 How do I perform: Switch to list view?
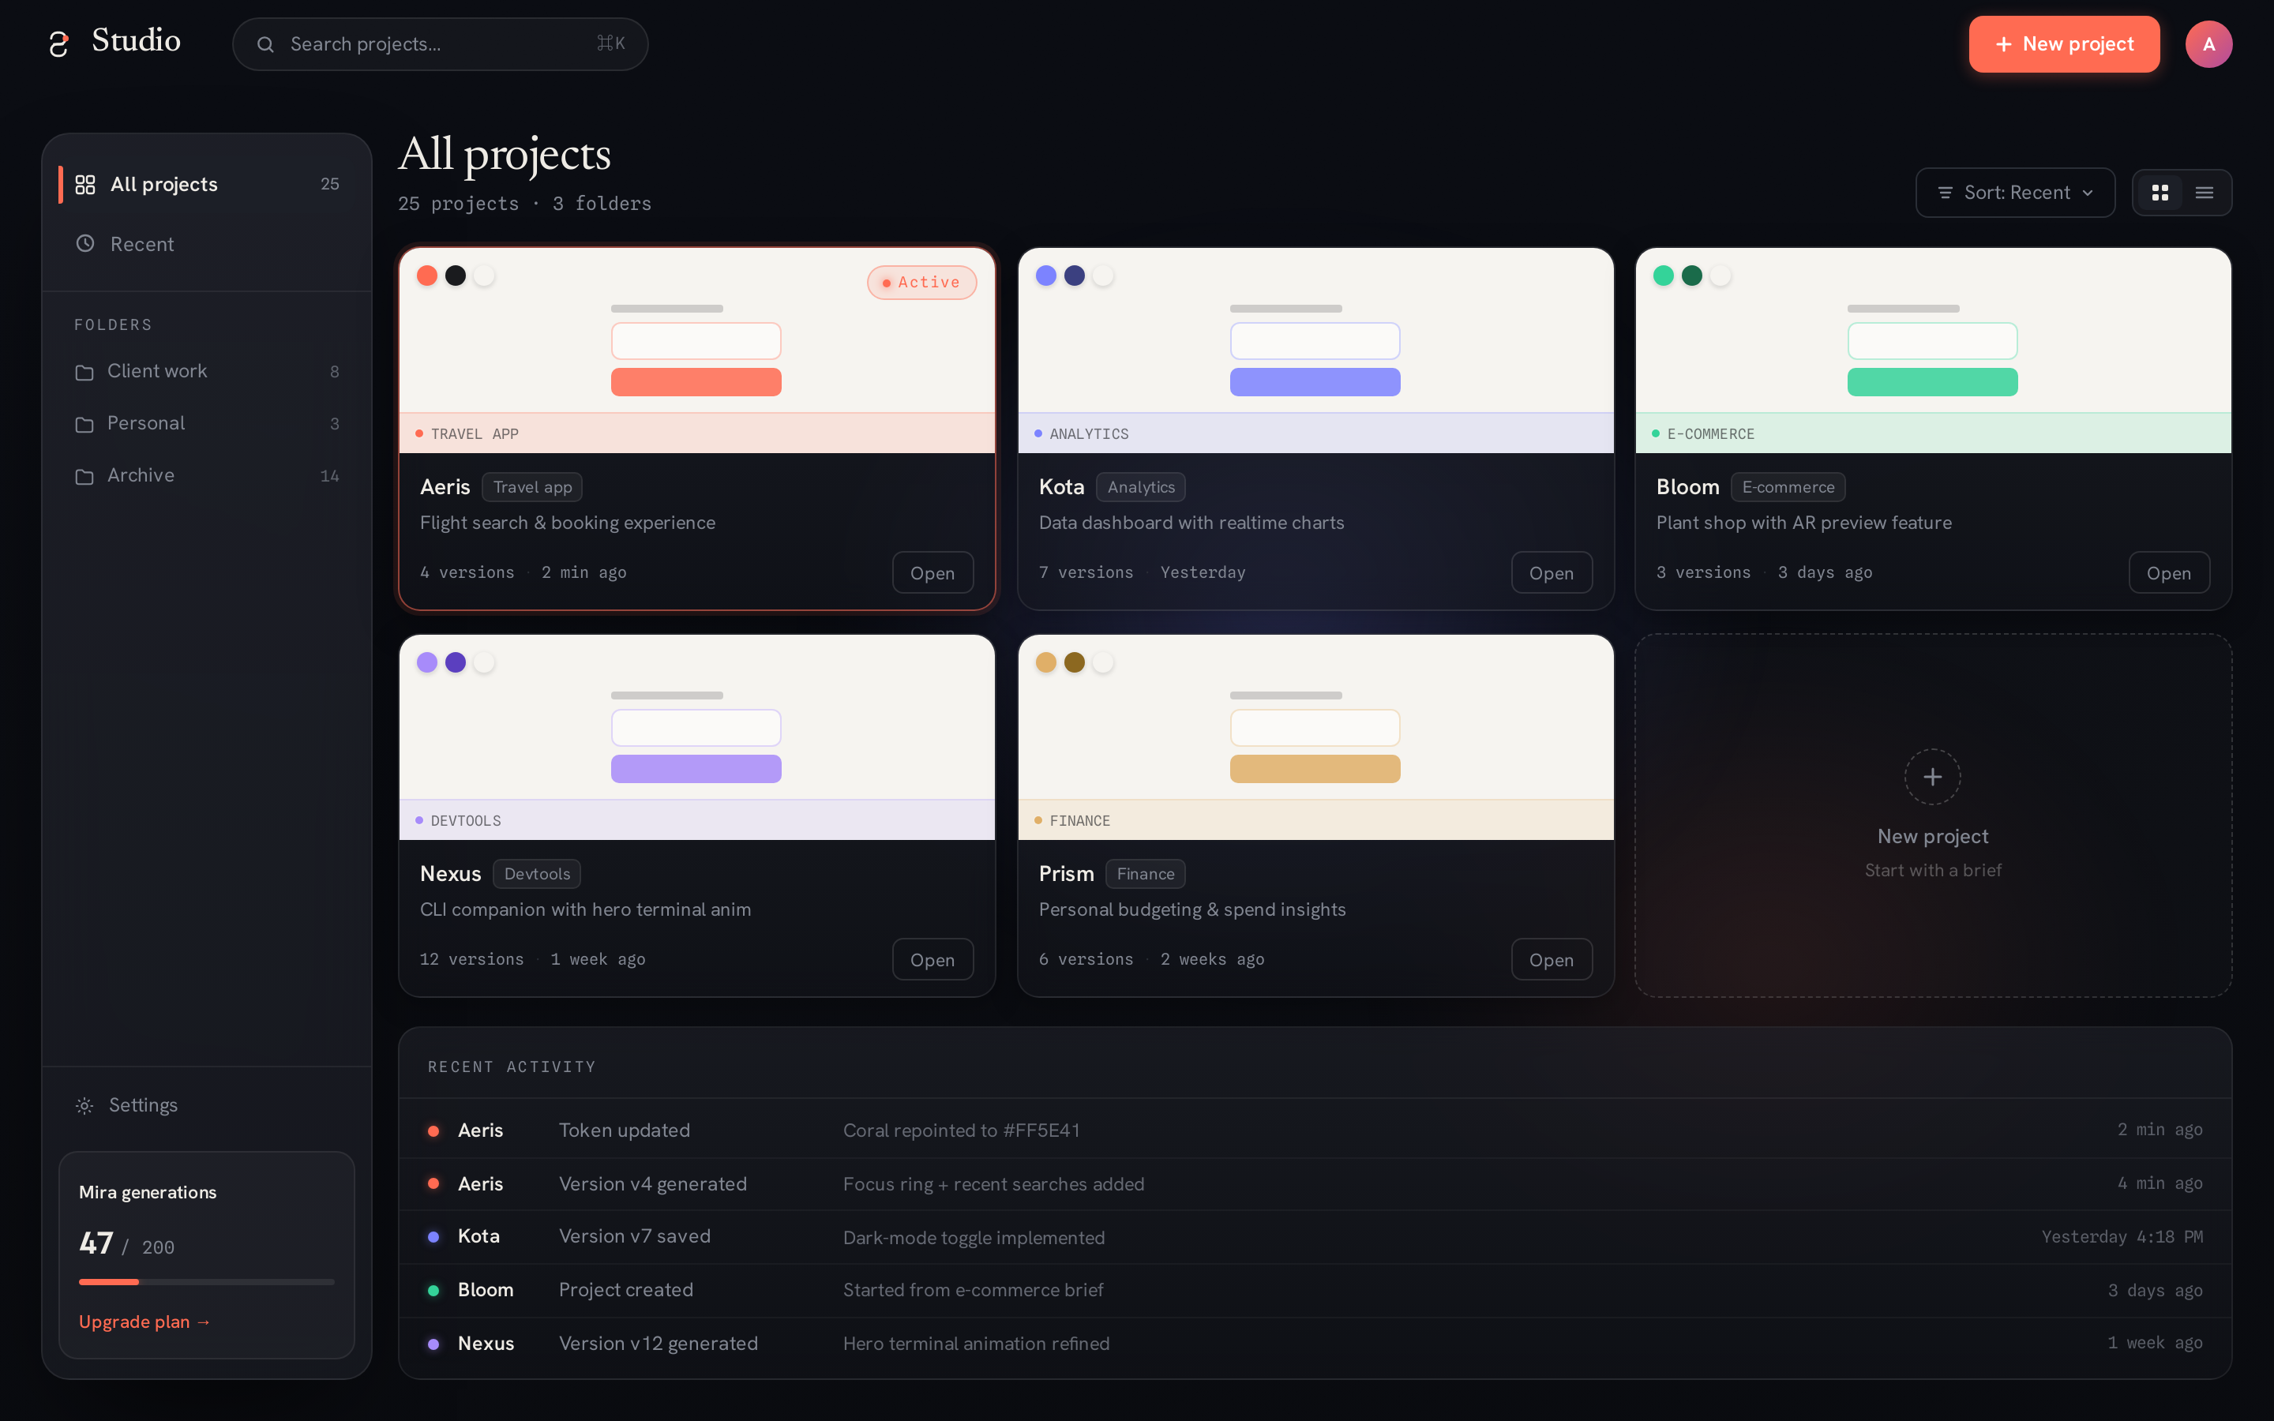tap(2204, 193)
